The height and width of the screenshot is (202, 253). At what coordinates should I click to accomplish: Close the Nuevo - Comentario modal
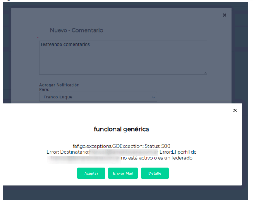click(x=224, y=15)
